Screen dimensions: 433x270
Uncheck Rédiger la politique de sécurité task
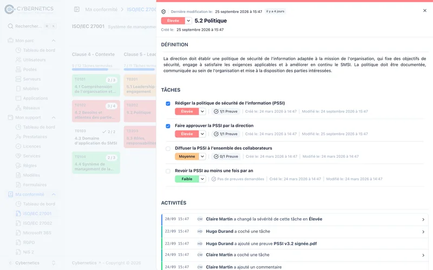coord(168,104)
